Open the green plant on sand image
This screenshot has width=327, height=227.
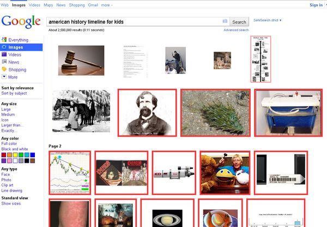coord(215,113)
